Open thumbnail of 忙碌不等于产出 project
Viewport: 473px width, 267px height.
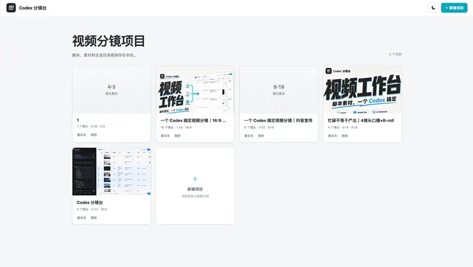click(x=362, y=90)
